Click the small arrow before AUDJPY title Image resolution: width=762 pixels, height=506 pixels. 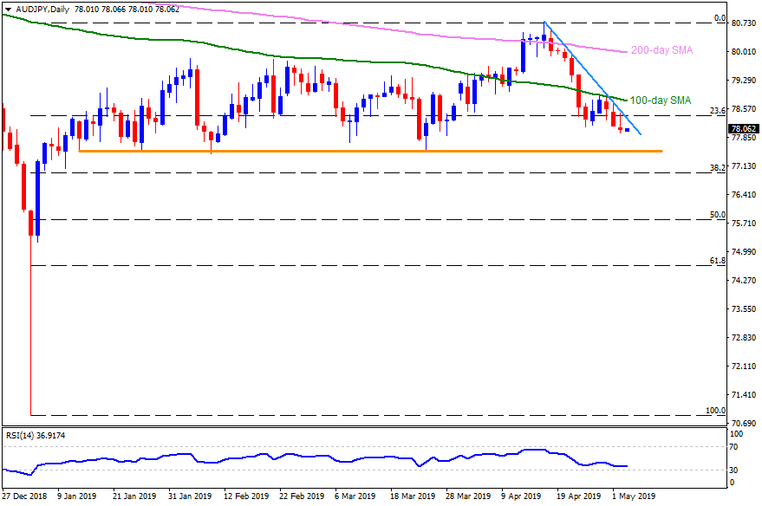coord(6,8)
